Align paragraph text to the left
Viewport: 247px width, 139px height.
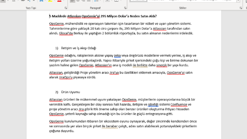tap(72, 1)
